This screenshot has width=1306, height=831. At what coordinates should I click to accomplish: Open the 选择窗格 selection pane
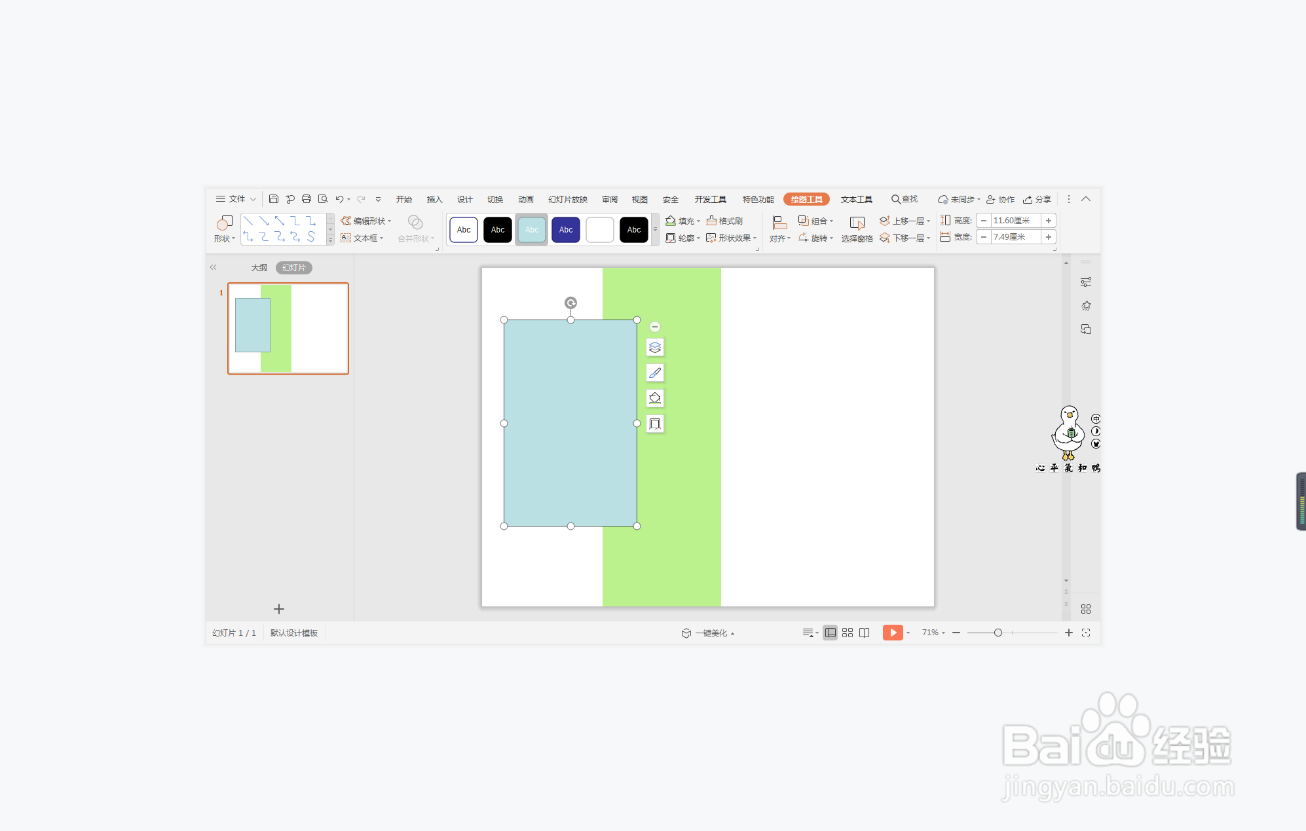click(x=857, y=229)
